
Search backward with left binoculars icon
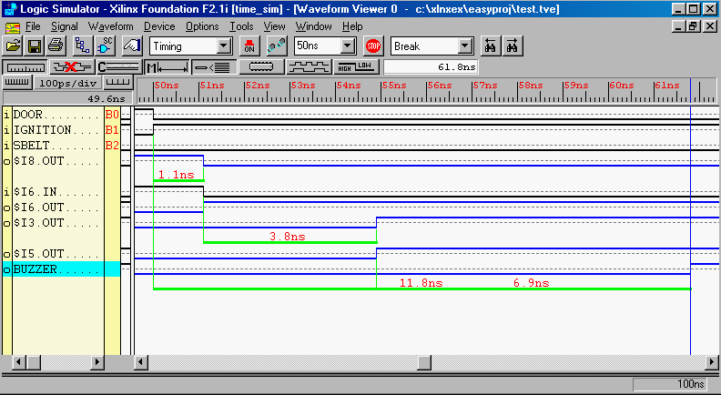(x=492, y=46)
